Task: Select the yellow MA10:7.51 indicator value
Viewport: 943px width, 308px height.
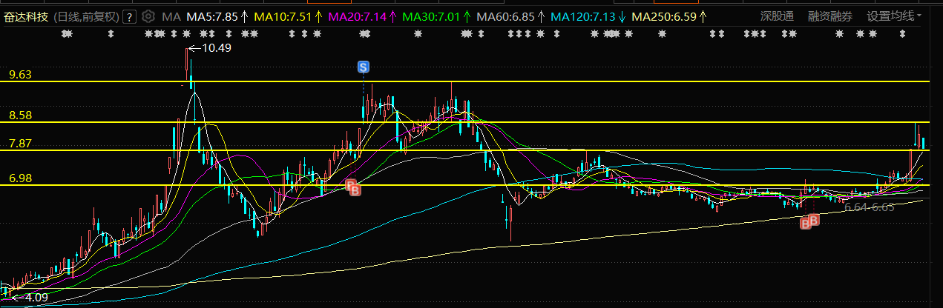Action: (x=282, y=16)
